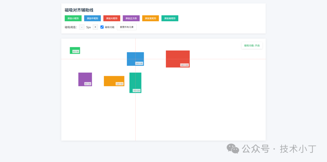Click the 磁吸功能: 开启 status badge
327x162 pixels.
click(252, 46)
